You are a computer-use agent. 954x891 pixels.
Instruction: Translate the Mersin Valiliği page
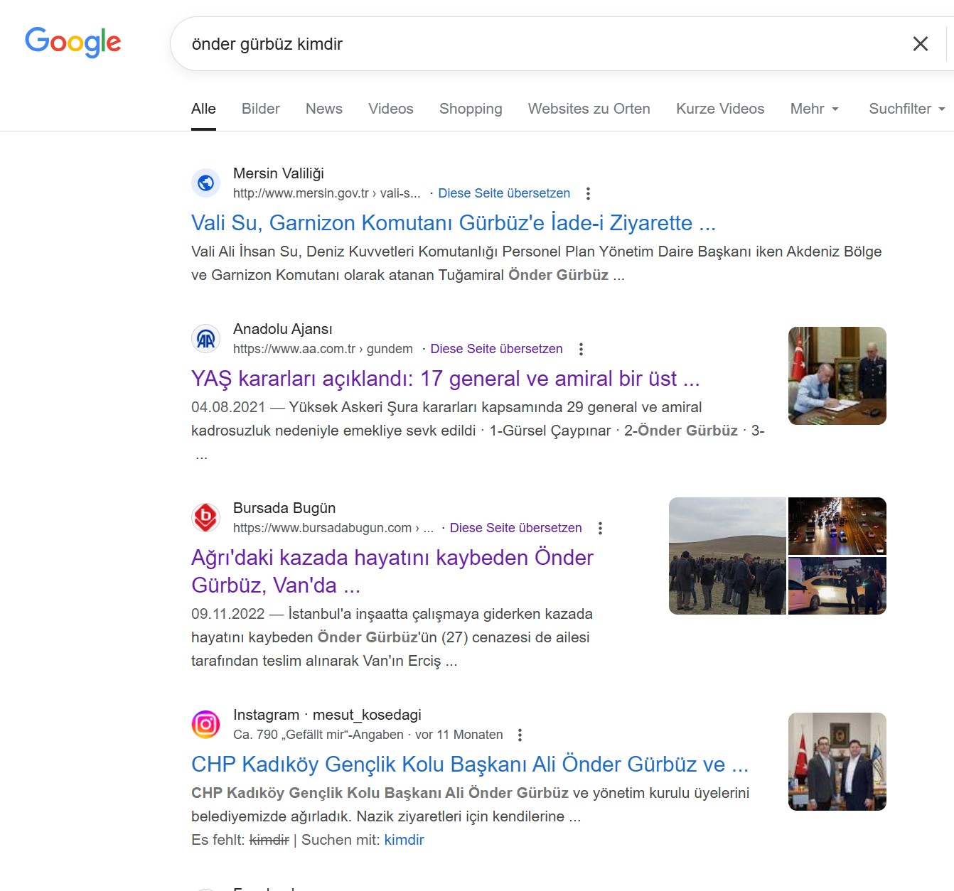504,193
